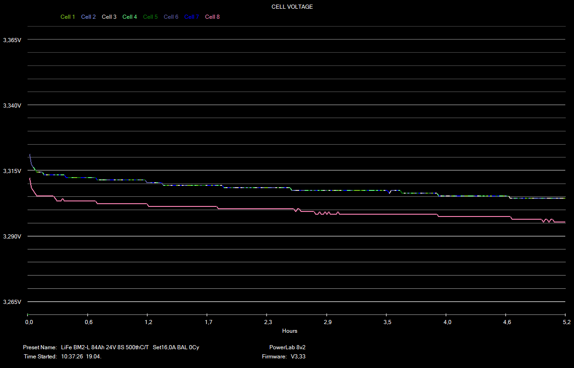Click the 3,365V y-axis label
This screenshot has width=574, height=368.
click(x=12, y=40)
